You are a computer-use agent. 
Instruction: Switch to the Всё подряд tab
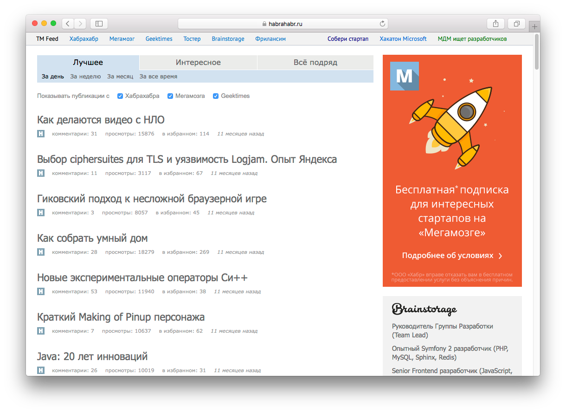[x=315, y=62]
